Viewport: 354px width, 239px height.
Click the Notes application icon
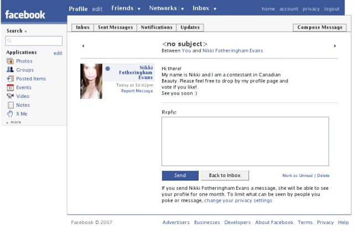pos(11,105)
